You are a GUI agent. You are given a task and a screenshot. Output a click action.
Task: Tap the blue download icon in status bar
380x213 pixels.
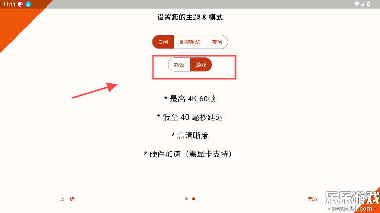click(28, 4)
